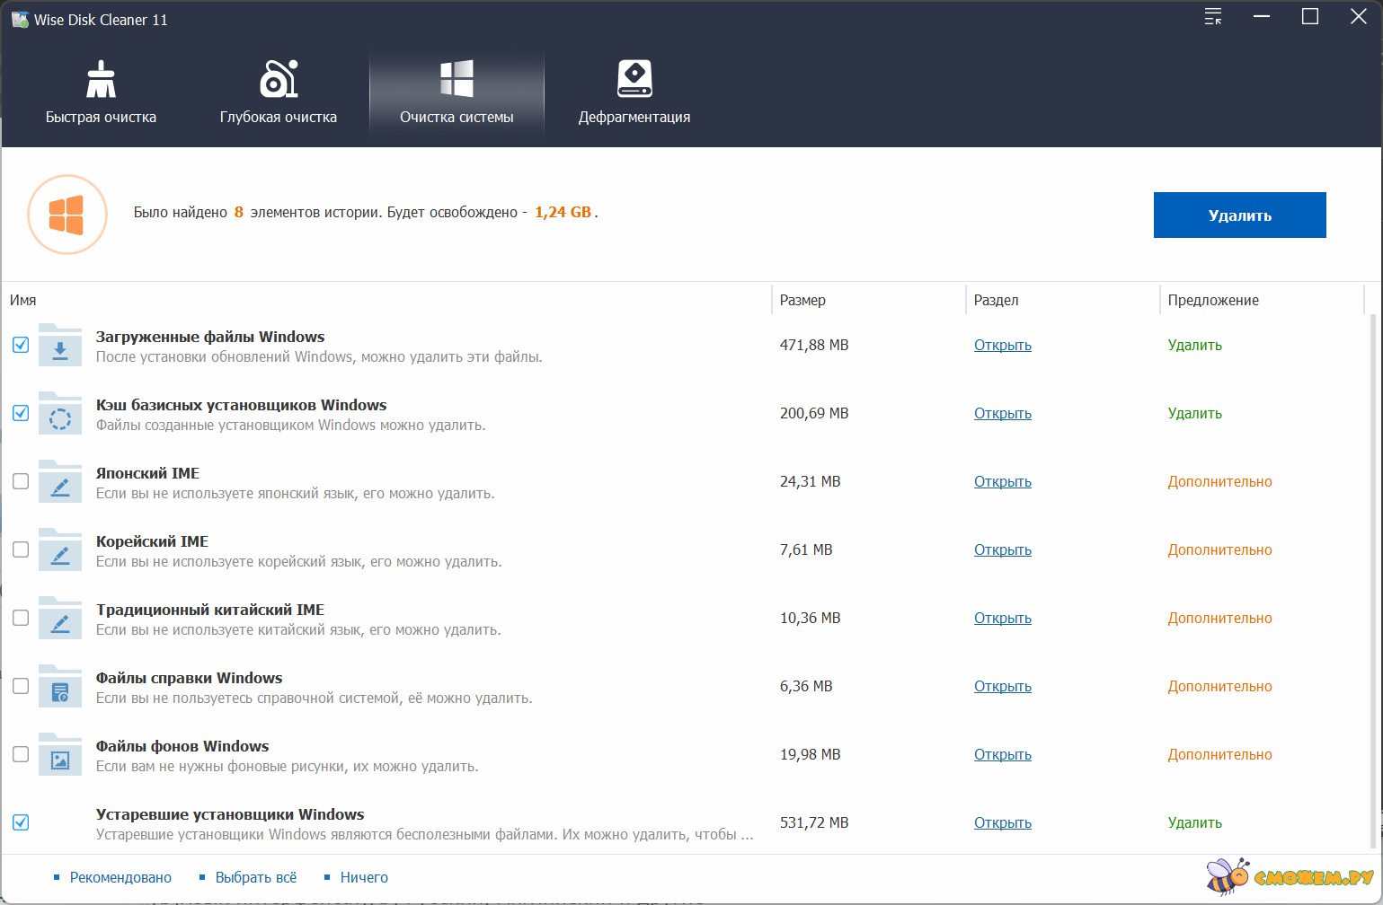This screenshot has width=1383, height=905.
Task: Select the Рекомендовано option at the bottom
Action: (x=120, y=877)
